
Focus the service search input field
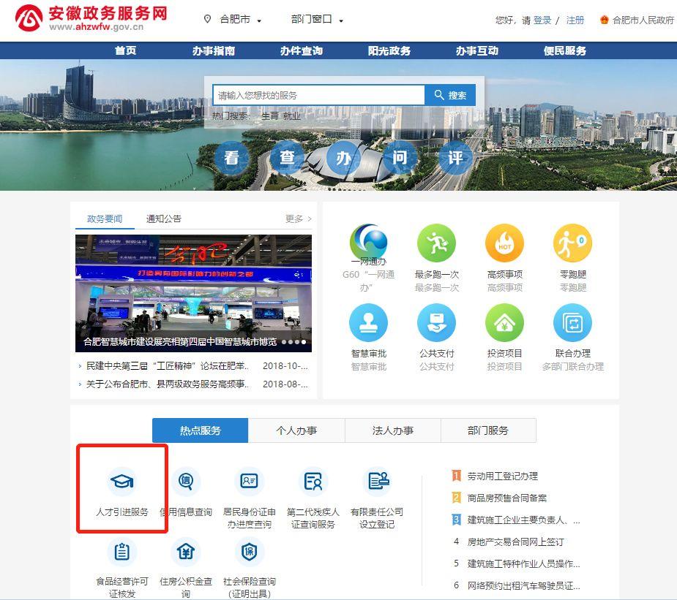click(318, 95)
